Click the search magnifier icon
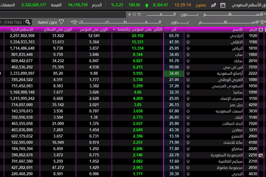Screen dimensions: 266x177 pyautogui.click(x=28, y=22)
